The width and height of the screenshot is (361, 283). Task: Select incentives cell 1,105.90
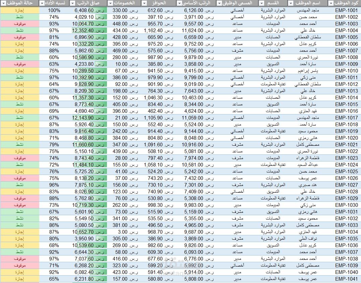[x=159, y=117]
